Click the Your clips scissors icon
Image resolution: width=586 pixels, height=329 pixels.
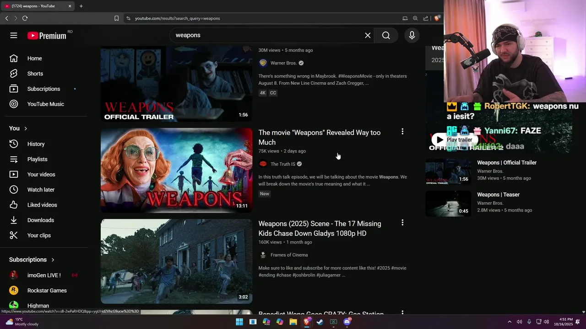click(14, 235)
